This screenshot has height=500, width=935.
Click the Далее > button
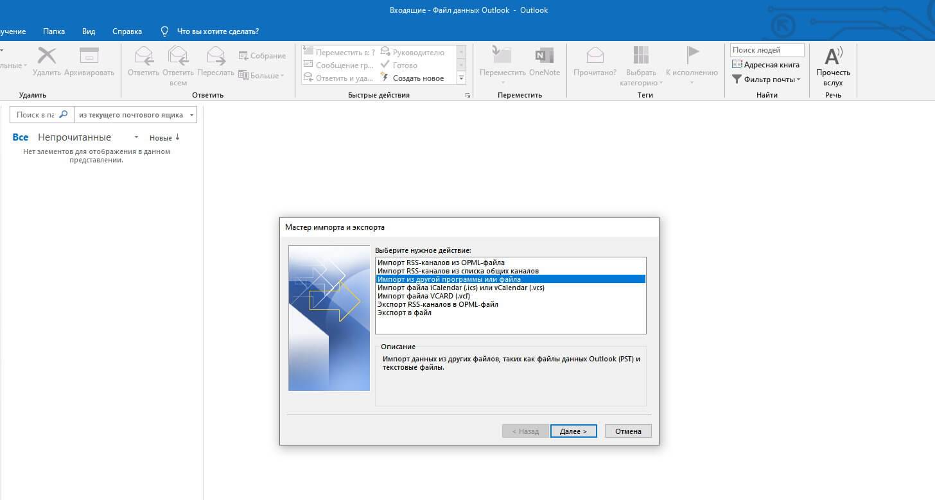pos(573,431)
